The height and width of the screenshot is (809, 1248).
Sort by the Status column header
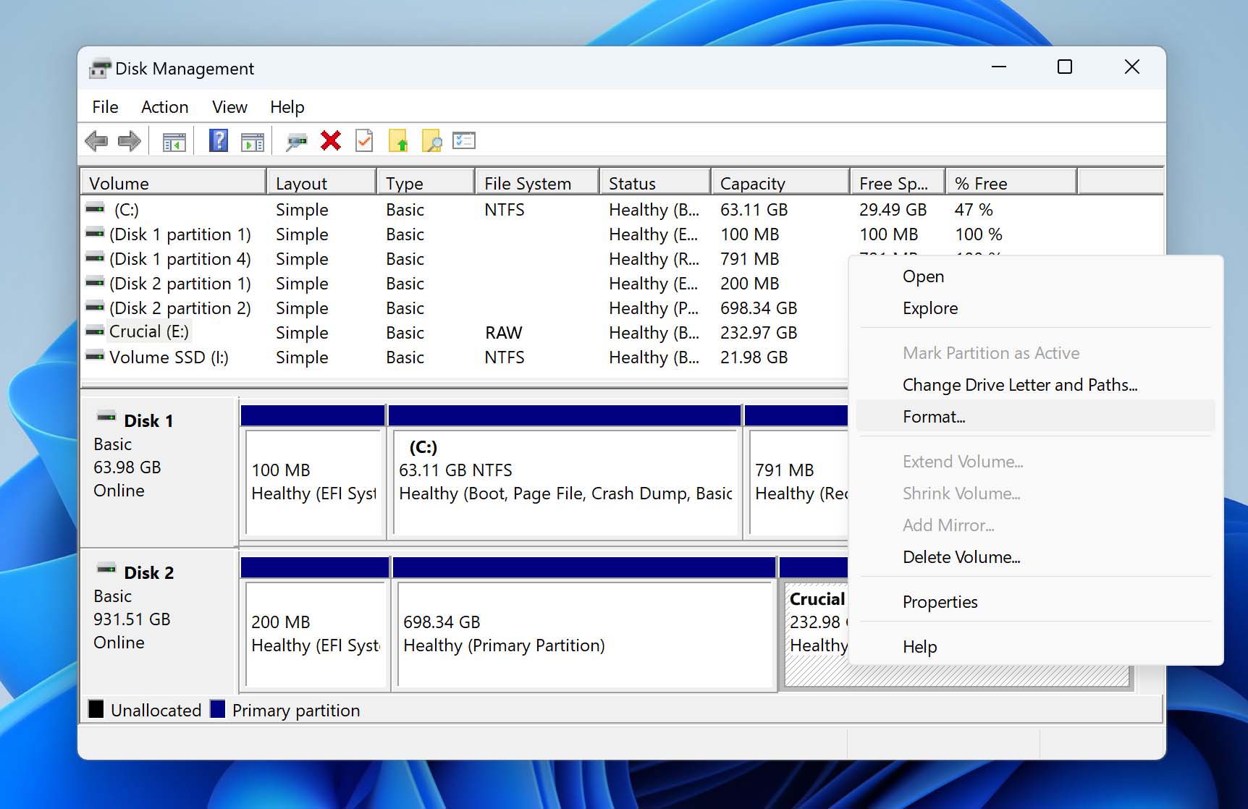tap(655, 183)
